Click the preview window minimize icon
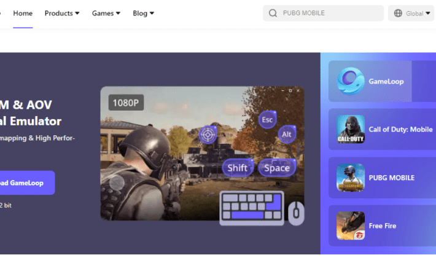 point(282,91)
